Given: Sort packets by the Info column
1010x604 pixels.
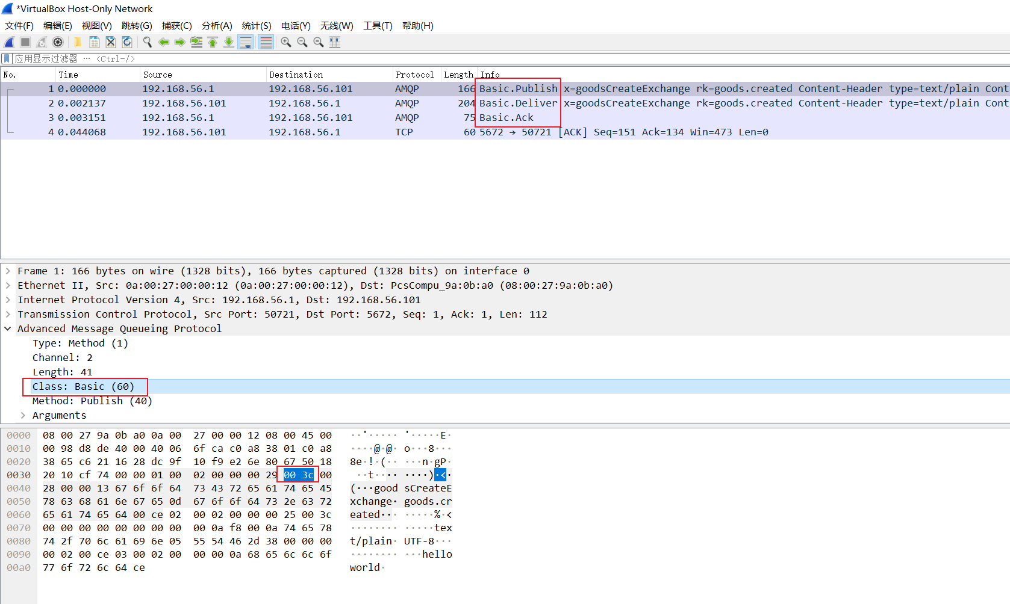Looking at the screenshot, I should pyautogui.click(x=744, y=75).
